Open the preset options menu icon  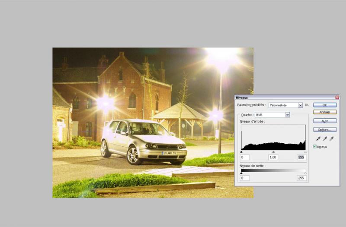point(307,105)
